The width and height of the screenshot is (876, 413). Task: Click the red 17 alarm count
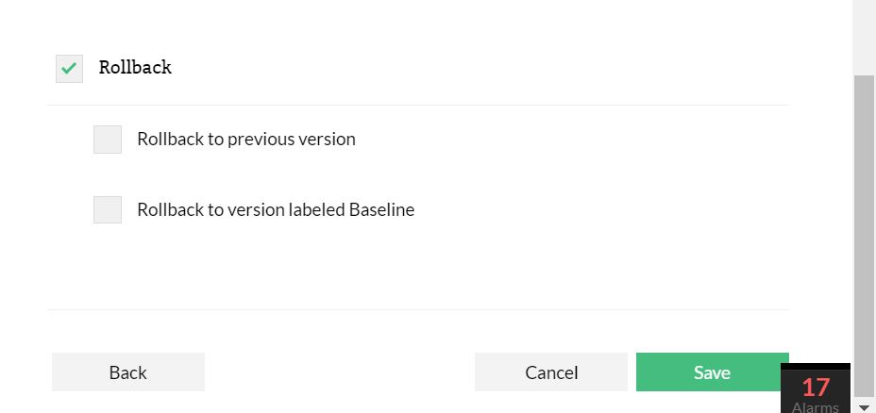point(816,387)
